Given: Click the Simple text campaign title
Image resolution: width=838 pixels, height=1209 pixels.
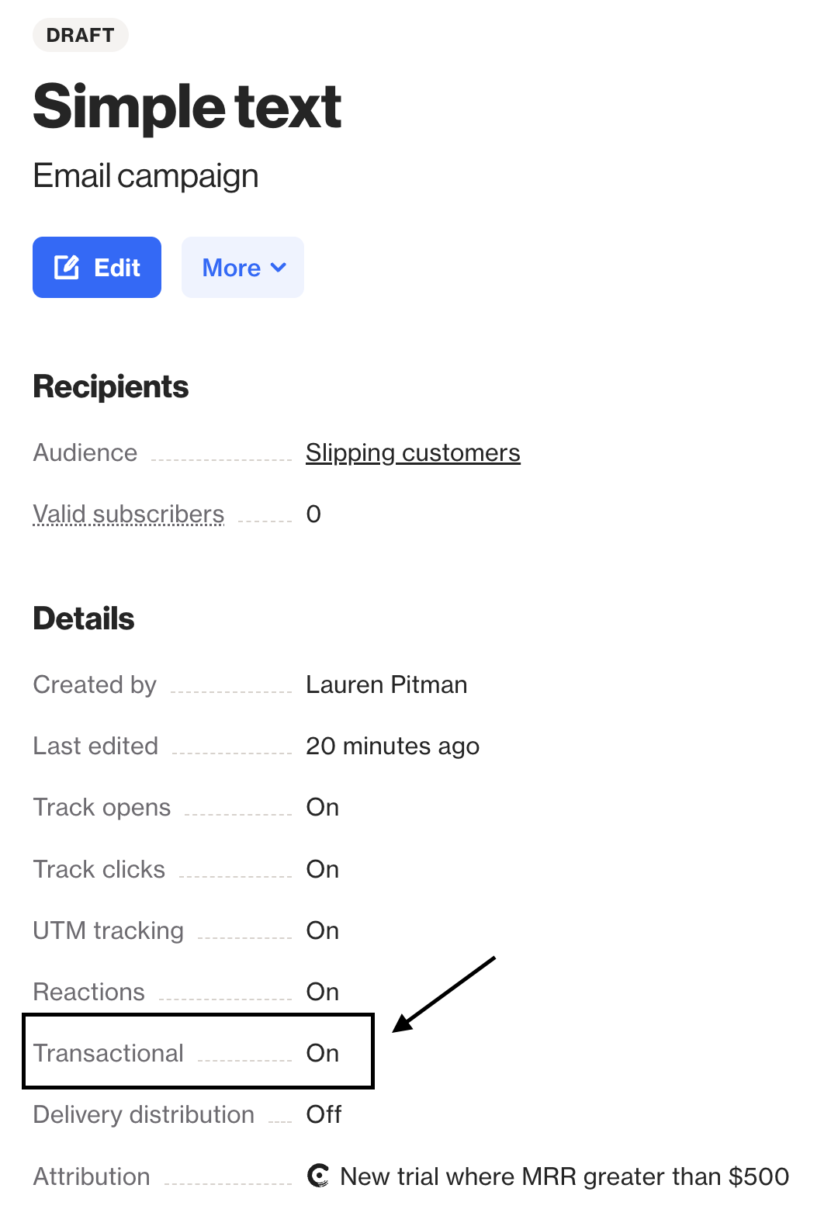Looking at the screenshot, I should 187,106.
